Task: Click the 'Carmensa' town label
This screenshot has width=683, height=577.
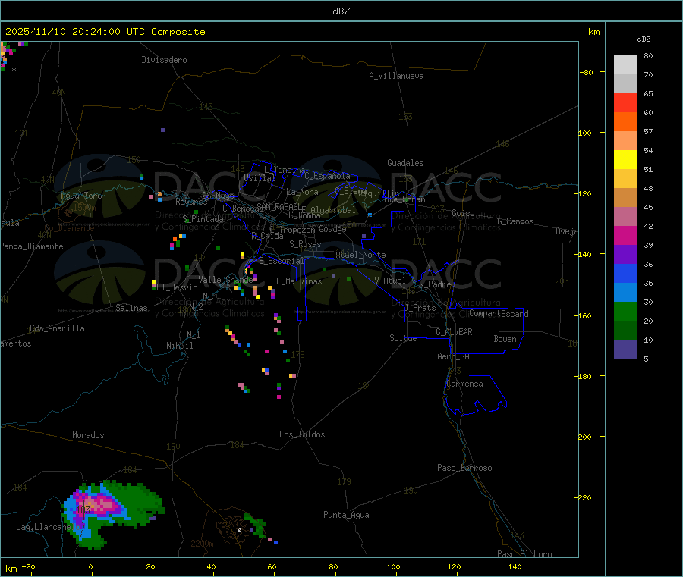Action: pos(464,384)
